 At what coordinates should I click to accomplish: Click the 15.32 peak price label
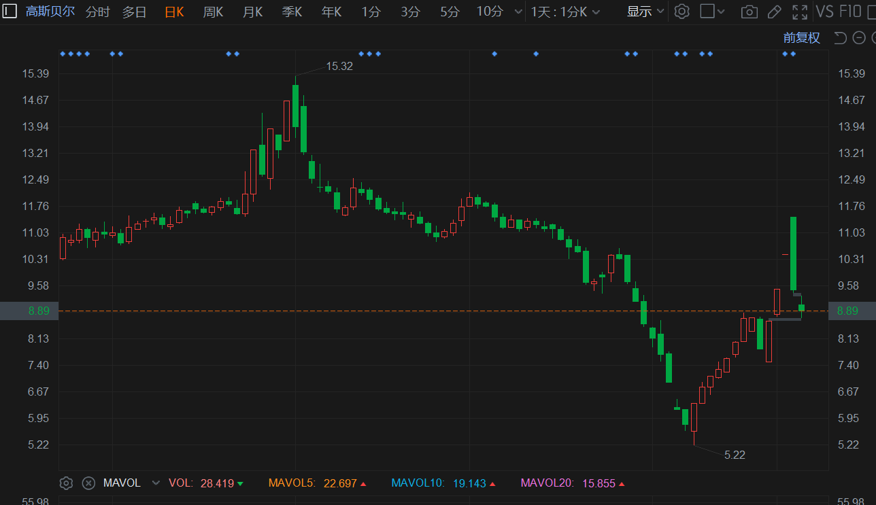(339, 66)
